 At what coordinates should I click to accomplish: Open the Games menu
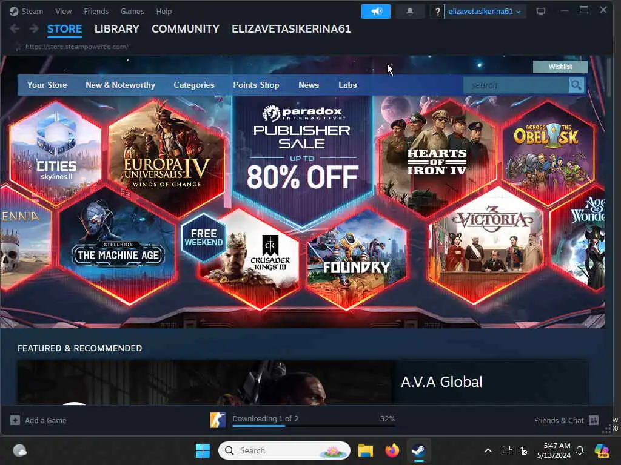point(132,11)
